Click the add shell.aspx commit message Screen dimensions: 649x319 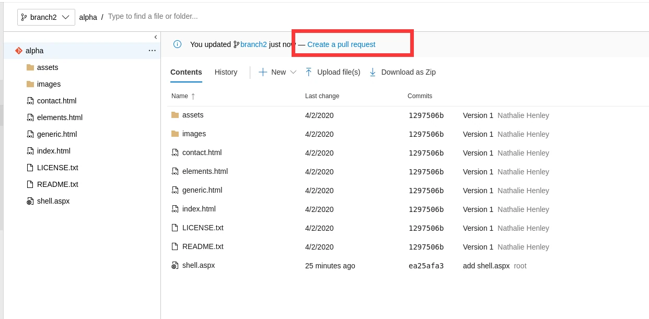point(486,266)
